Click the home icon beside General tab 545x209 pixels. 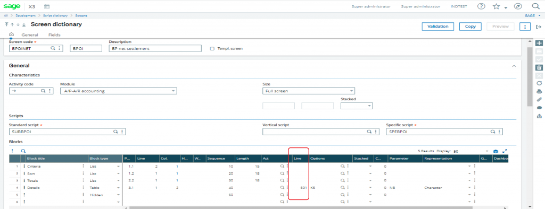(x=11, y=34)
